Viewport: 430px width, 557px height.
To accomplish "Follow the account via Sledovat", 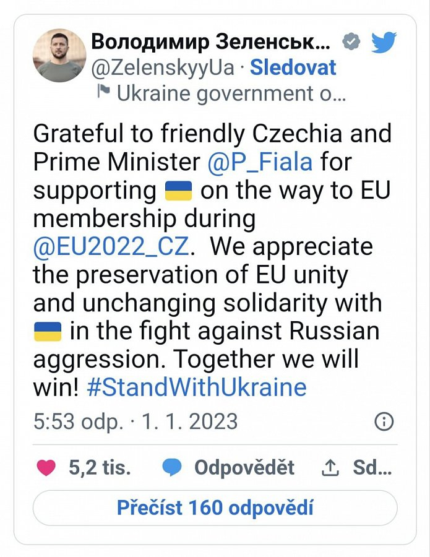I will click(x=293, y=67).
